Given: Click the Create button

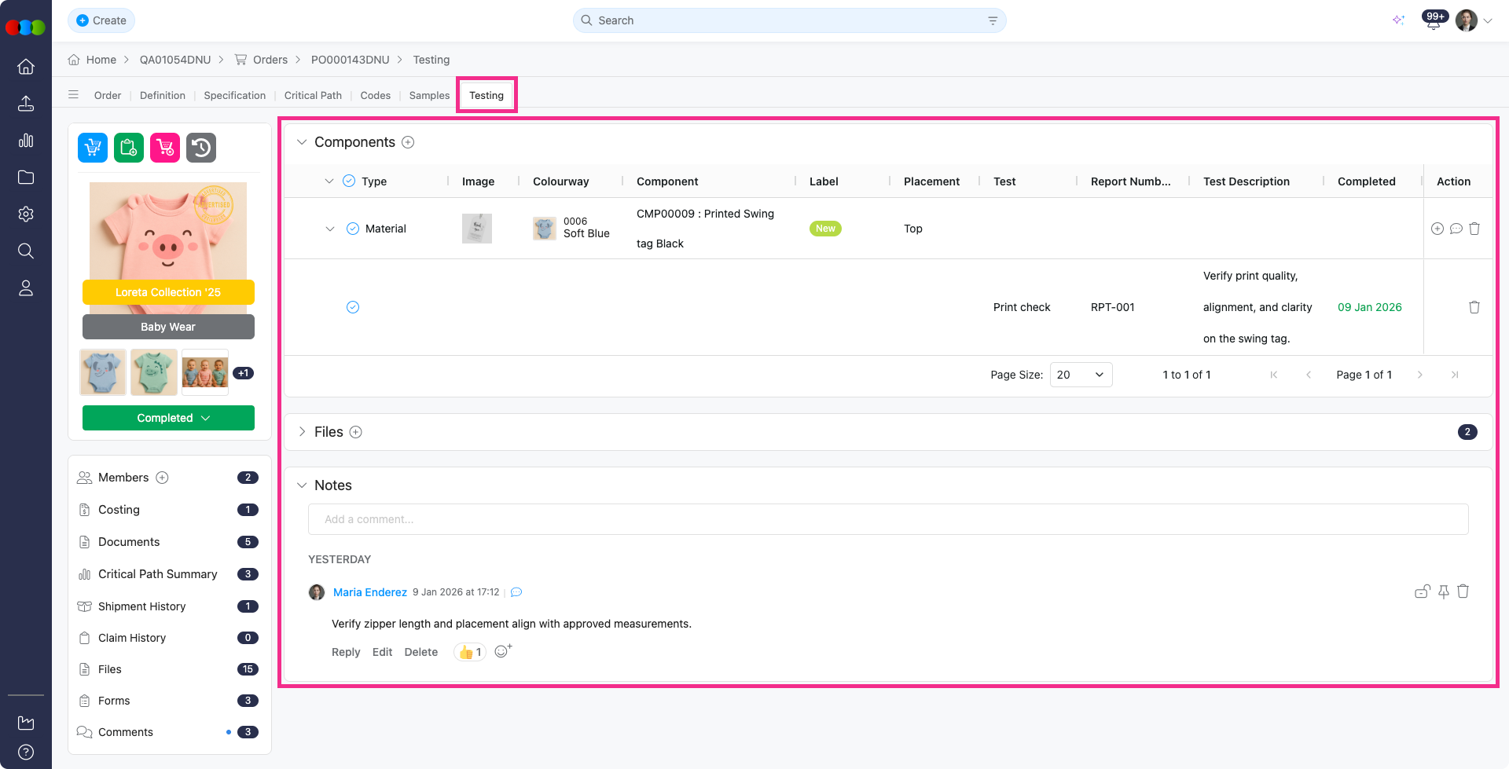Looking at the screenshot, I should click(x=101, y=20).
